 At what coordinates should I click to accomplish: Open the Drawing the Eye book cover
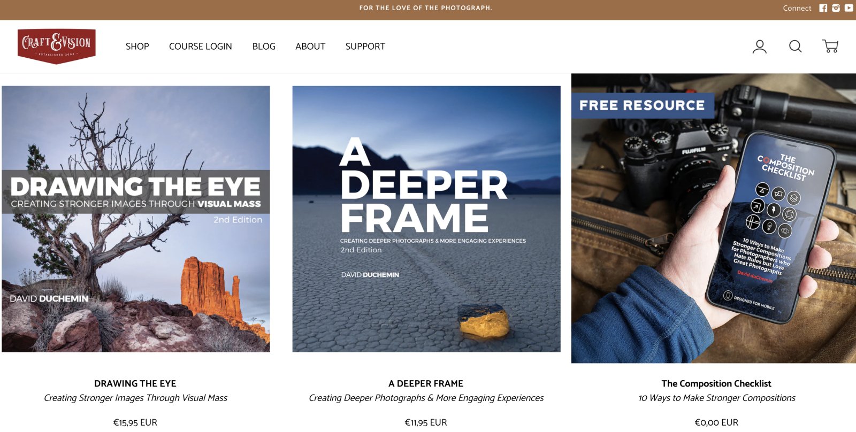point(136,219)
